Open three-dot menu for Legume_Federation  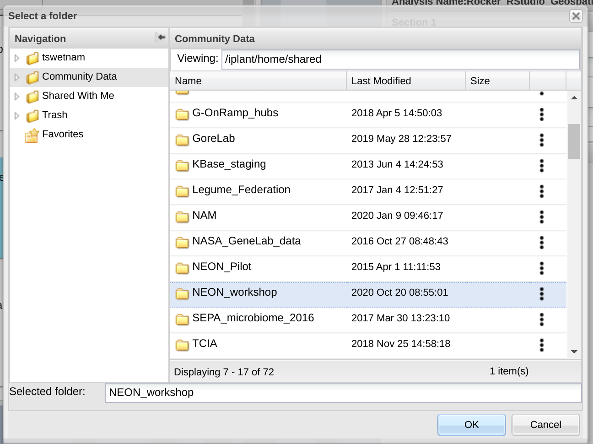click(542, 191)
